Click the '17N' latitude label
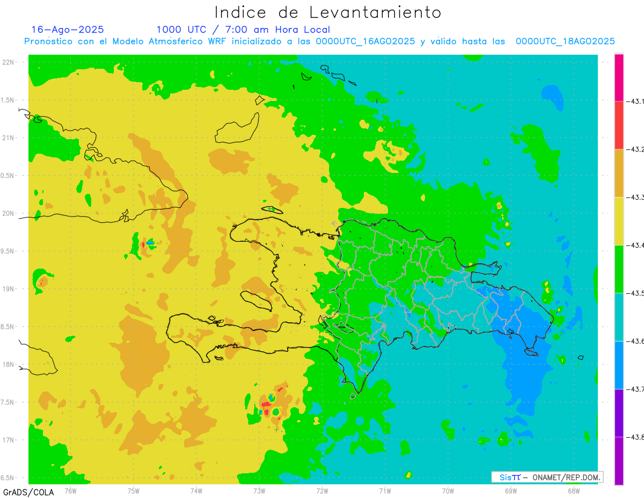 pos(8,440)
